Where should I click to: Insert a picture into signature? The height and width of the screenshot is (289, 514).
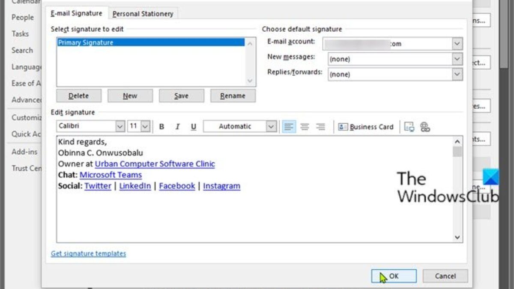(x=409, y=127)
